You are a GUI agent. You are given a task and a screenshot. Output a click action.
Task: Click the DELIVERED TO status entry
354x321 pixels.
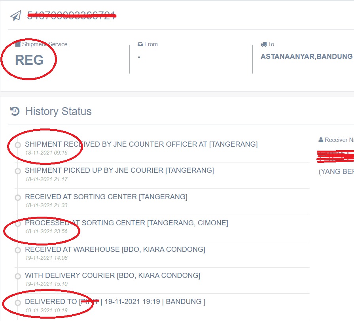[x=115, y=302]
